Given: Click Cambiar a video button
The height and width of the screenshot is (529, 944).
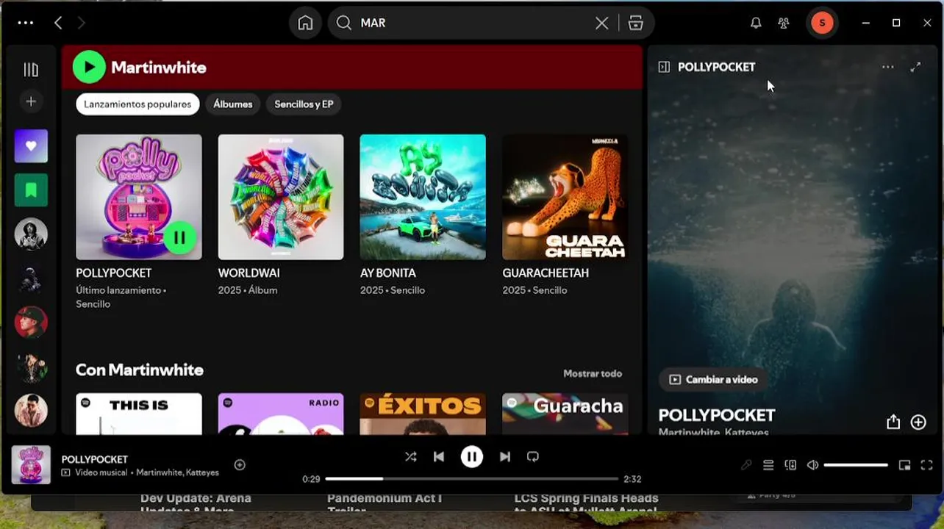Looking at the screenshot, I should [x=713, y=380].
